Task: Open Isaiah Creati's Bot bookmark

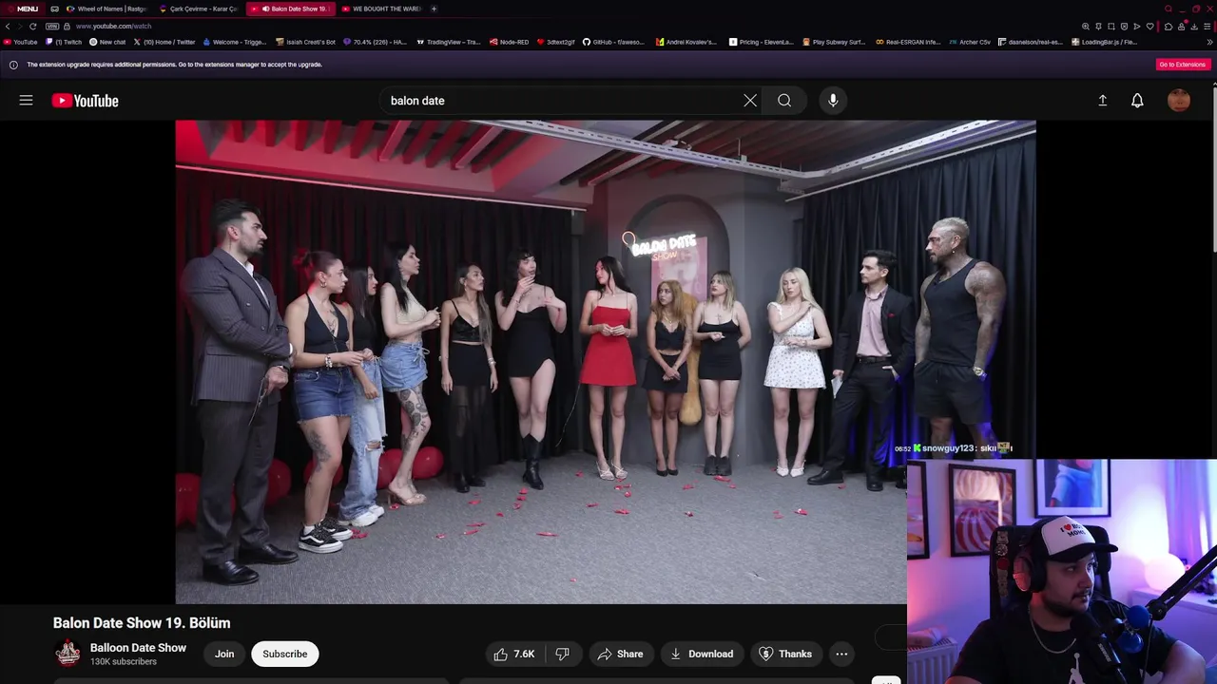Action: click(305, 42)
